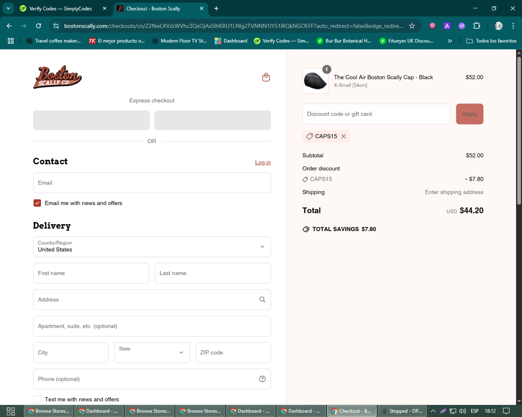Switch to the Verify Codes — SimplyCodes tab

(61, 8)
